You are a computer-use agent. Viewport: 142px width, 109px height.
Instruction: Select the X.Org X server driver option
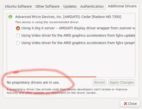click(18, 28)
